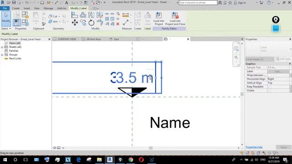The width and height of the screenshot is (292, 164).
Task: Click the Apply button in Properties
Action: [283, 147]
